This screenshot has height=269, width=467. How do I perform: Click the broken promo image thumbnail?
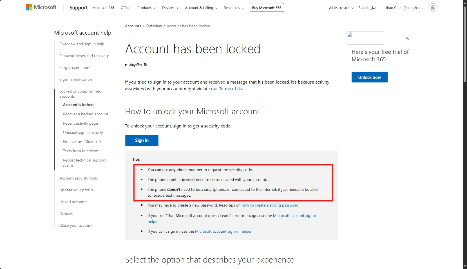365,38
